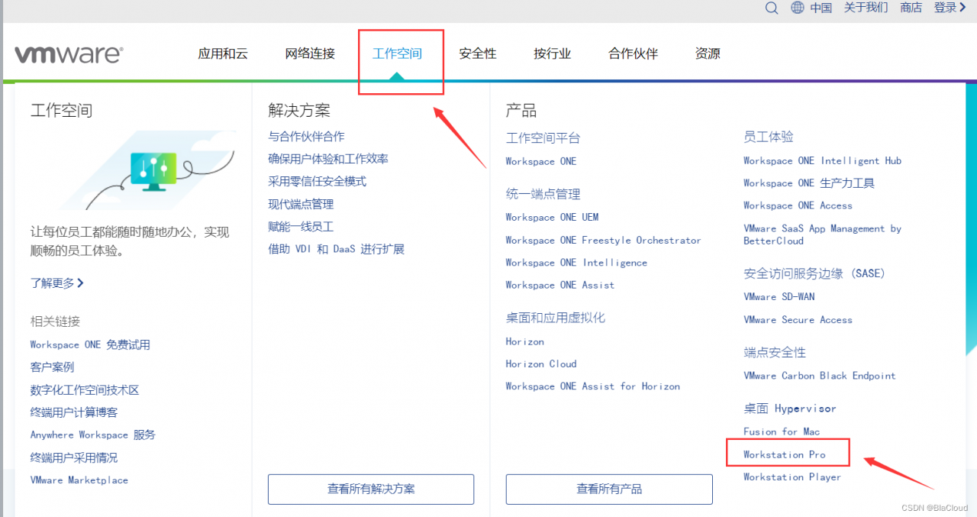977x517 pixels.
Task: Open Workspace ONE Intelligence link
Action: point(576,263)
